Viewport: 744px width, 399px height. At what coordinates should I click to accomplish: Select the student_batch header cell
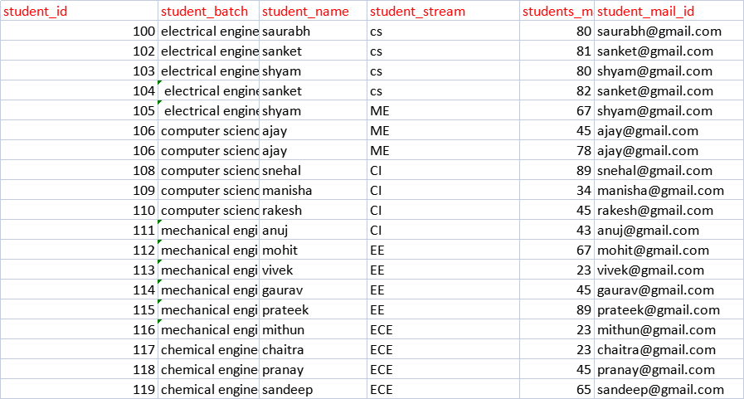(x=208, y=11)
